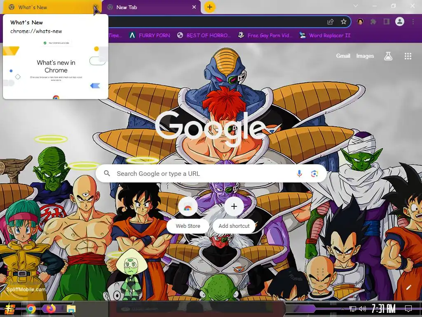Bookmark this tab with the star icon
Viewport: 422px width, 317px height.
(343, 22)
